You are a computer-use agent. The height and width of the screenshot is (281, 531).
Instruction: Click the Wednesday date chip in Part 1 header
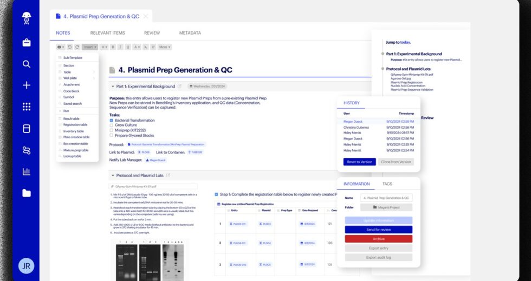207,86
